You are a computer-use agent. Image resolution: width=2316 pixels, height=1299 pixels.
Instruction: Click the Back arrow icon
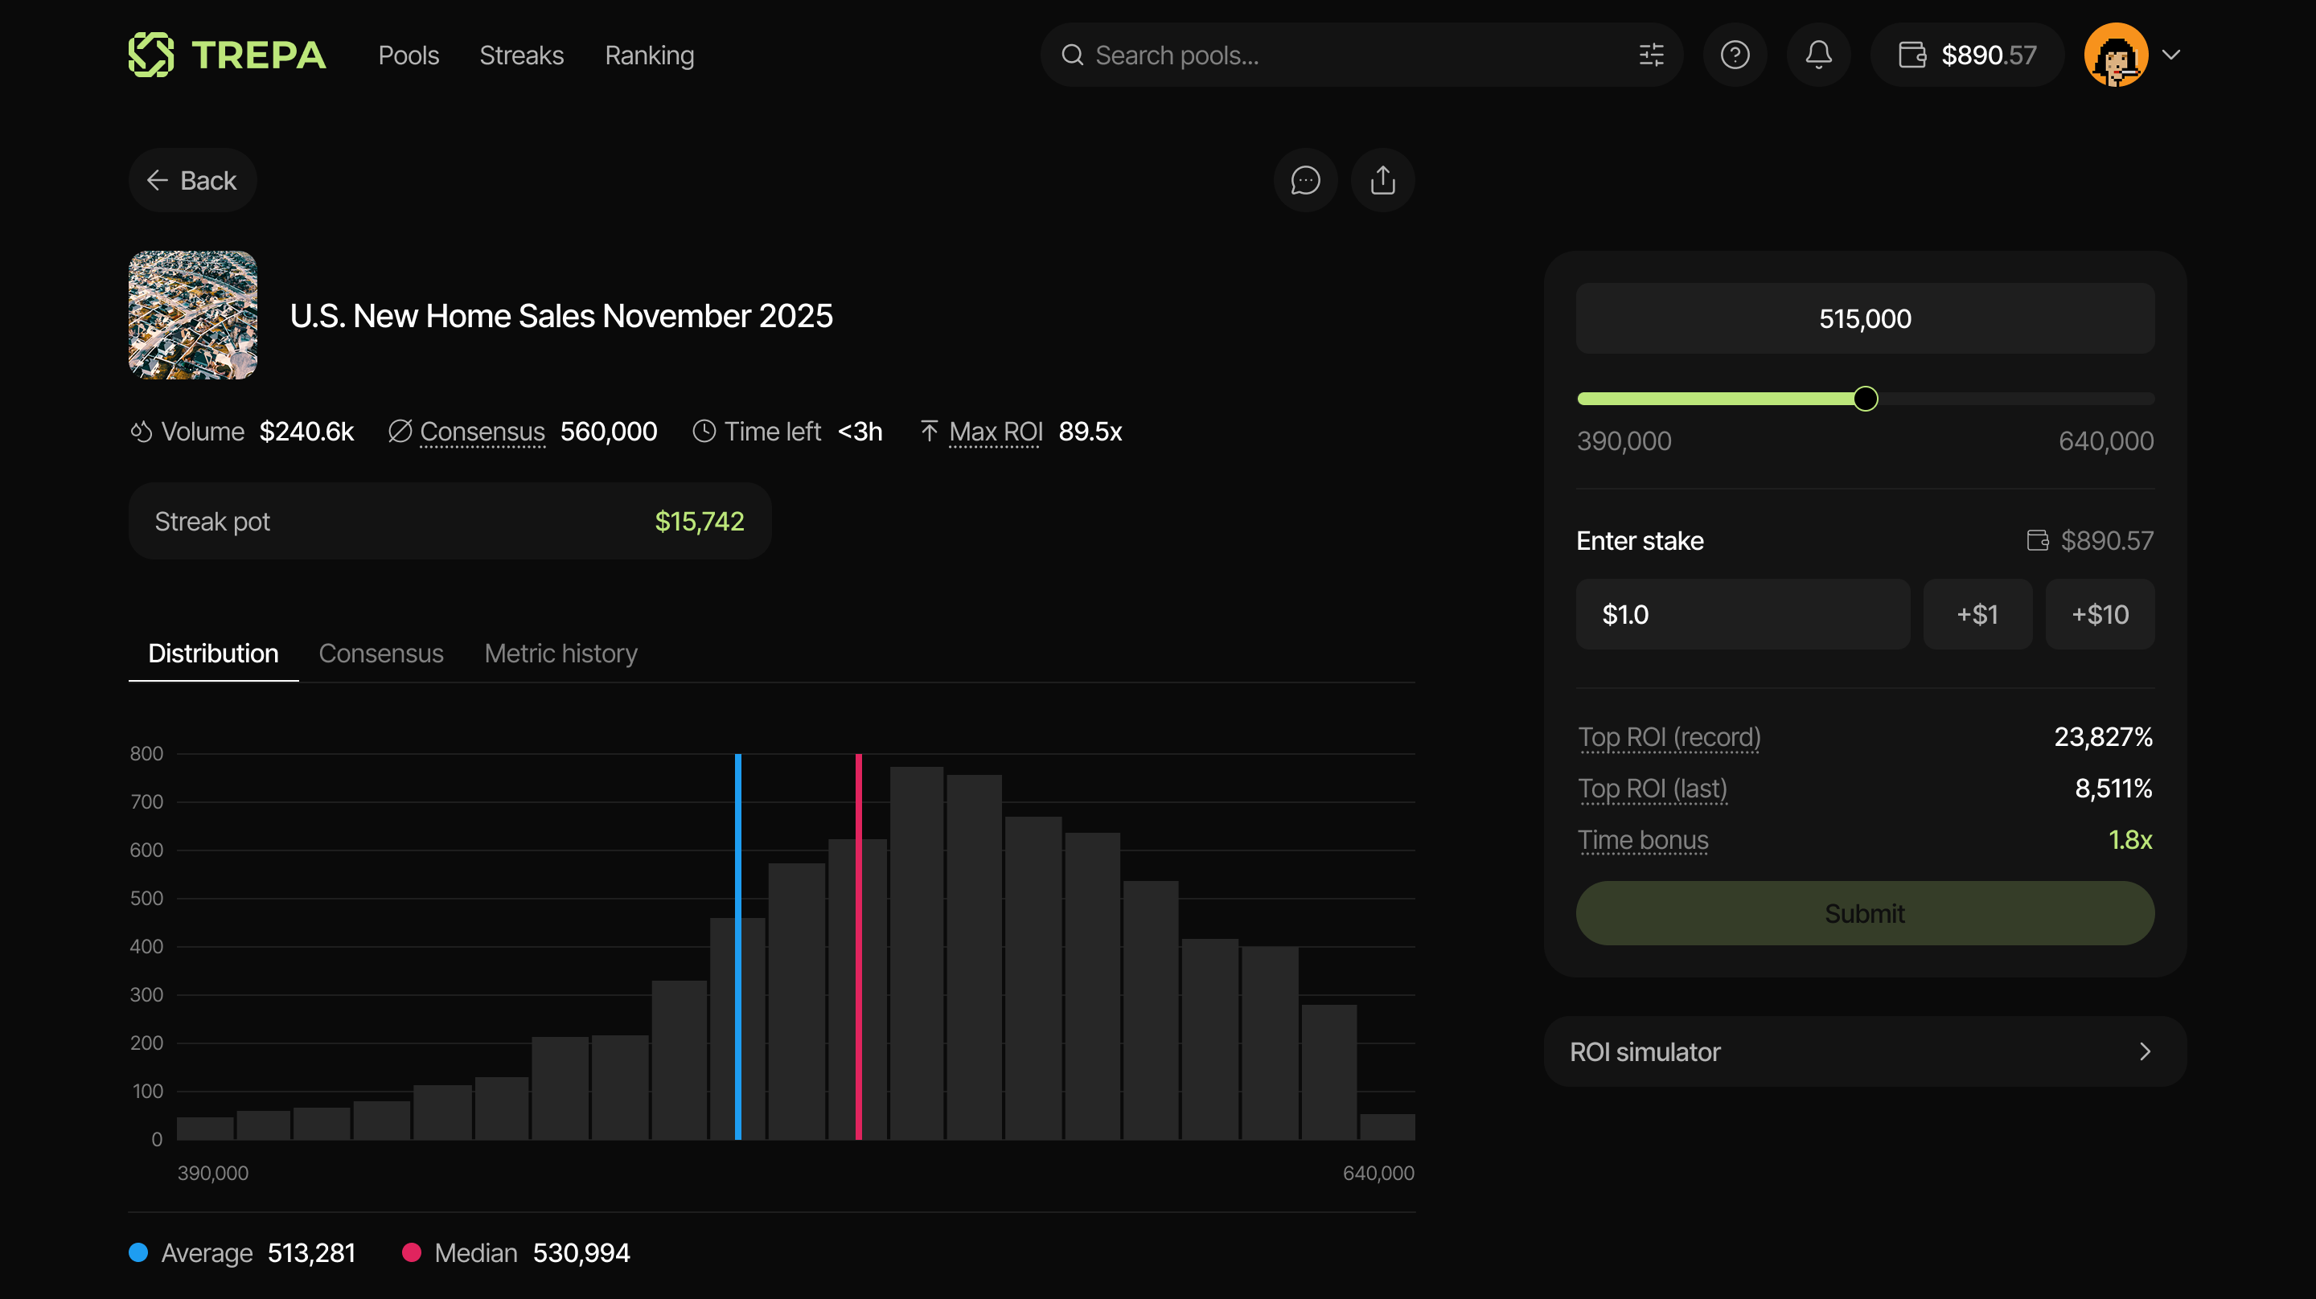(158, 180)
